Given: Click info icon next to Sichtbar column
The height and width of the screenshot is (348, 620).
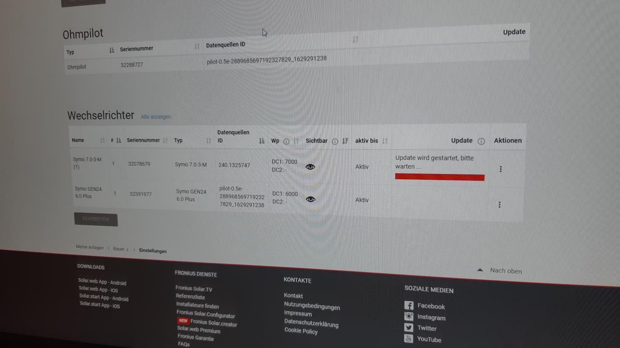Looking at the screenshot, I should [335, 142].
